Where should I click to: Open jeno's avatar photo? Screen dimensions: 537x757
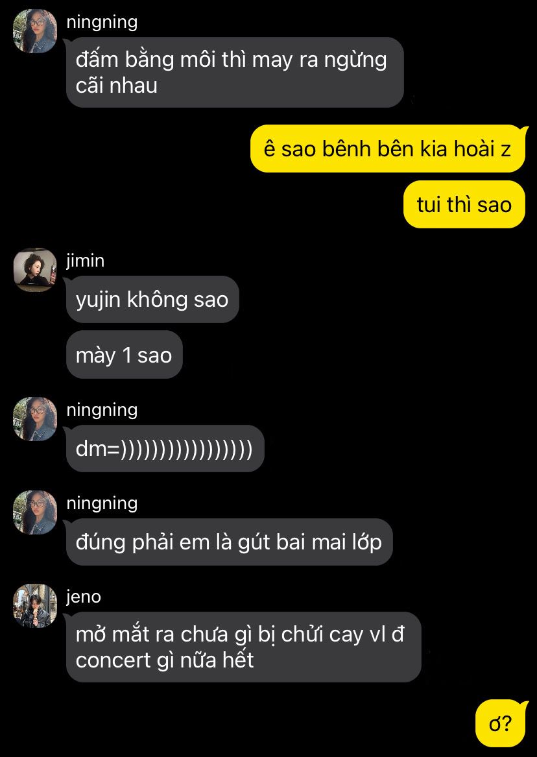point(35,605)
